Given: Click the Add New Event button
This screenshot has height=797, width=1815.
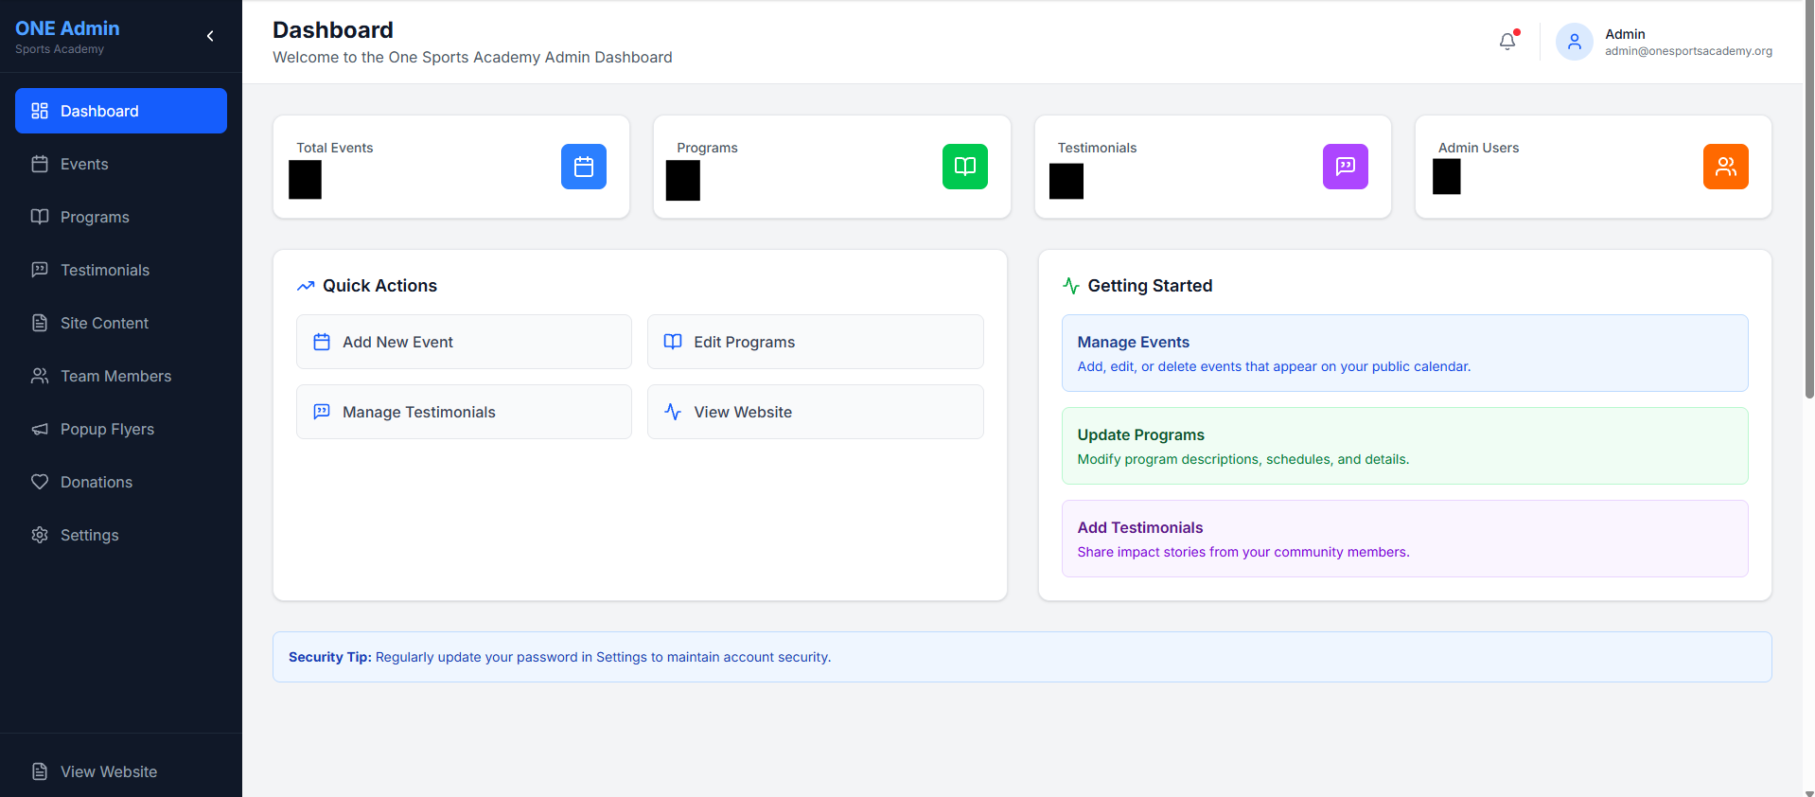Looking at the screenshot, I should tap(464, 342).
